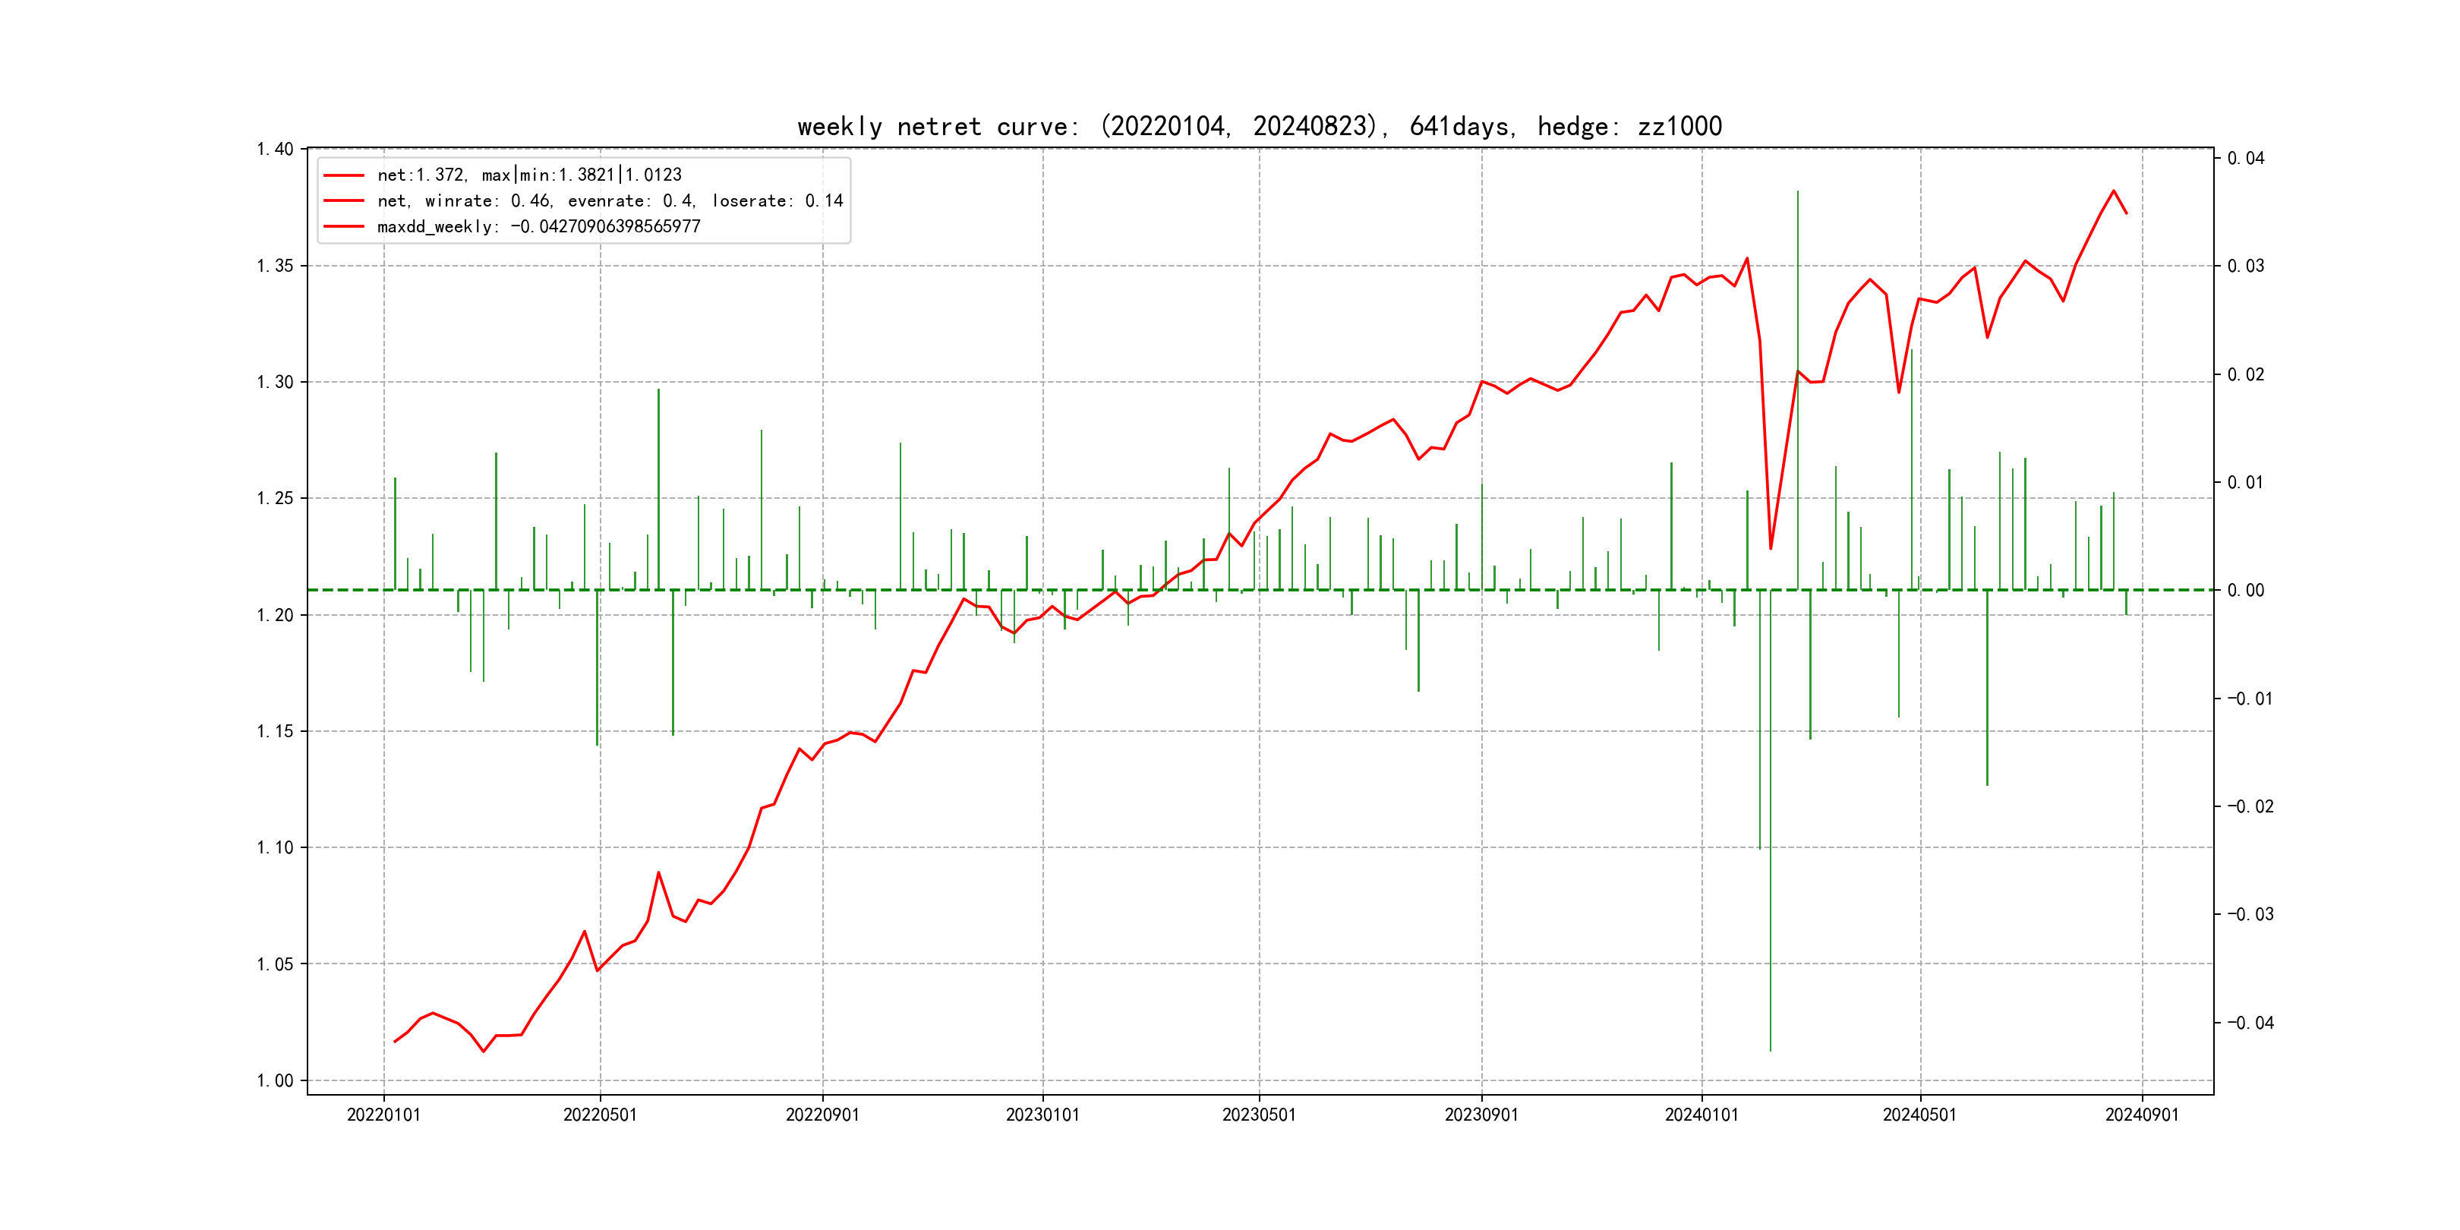Click the chart title 'weekly netret curve'
The width and height of the screenshot is (2460, 1230).
pyautogui.click(x=1259, y=126)
